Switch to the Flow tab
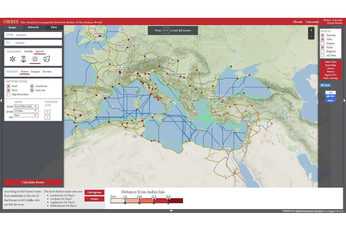Viewport: 346px width, 231px height. pyautogui.click(x=54, y=27)
